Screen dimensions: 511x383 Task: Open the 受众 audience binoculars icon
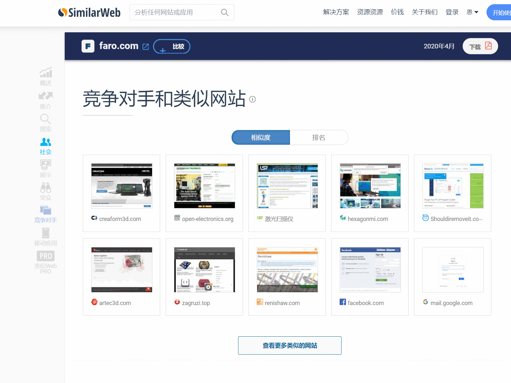[x=46, y=187]
